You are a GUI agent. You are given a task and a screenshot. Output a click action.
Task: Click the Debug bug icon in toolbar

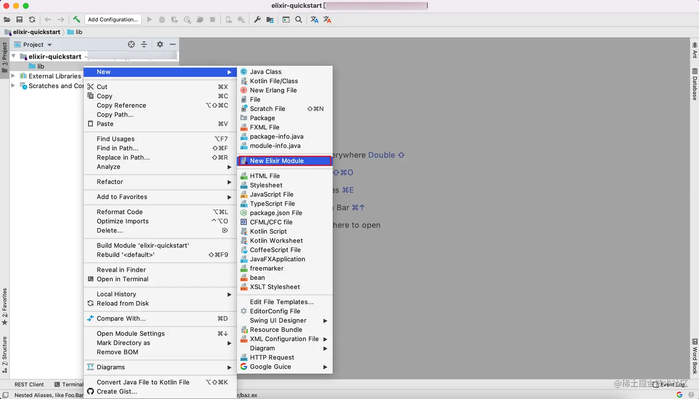tap(162, 19)
